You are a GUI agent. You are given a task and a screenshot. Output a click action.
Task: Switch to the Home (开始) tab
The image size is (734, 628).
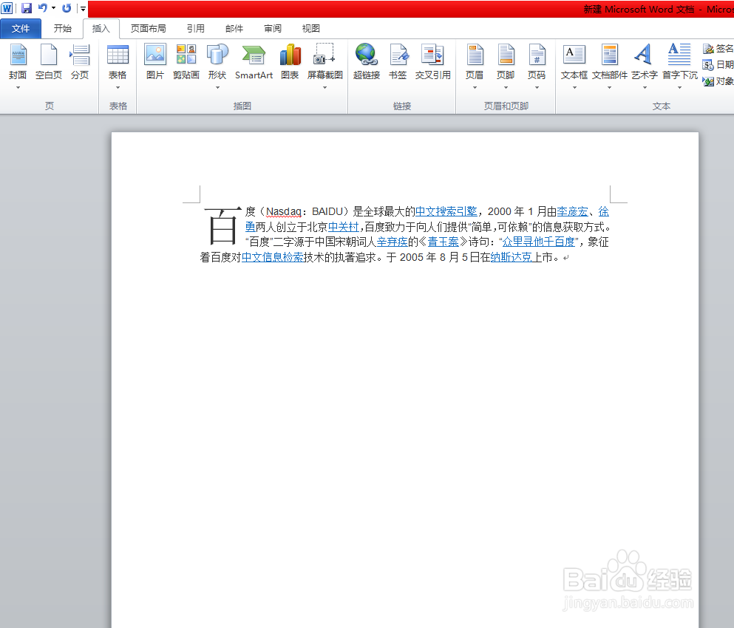(62, 29)
